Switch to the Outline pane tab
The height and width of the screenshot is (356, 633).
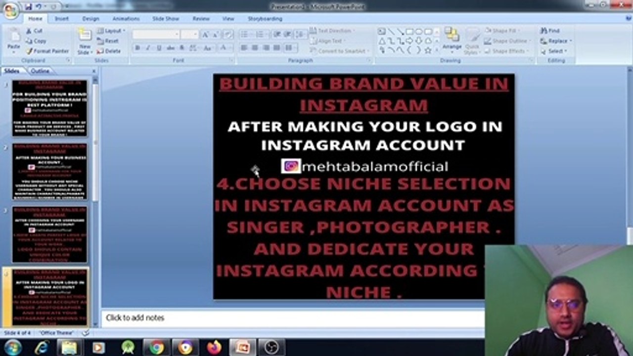pos(41,71)
